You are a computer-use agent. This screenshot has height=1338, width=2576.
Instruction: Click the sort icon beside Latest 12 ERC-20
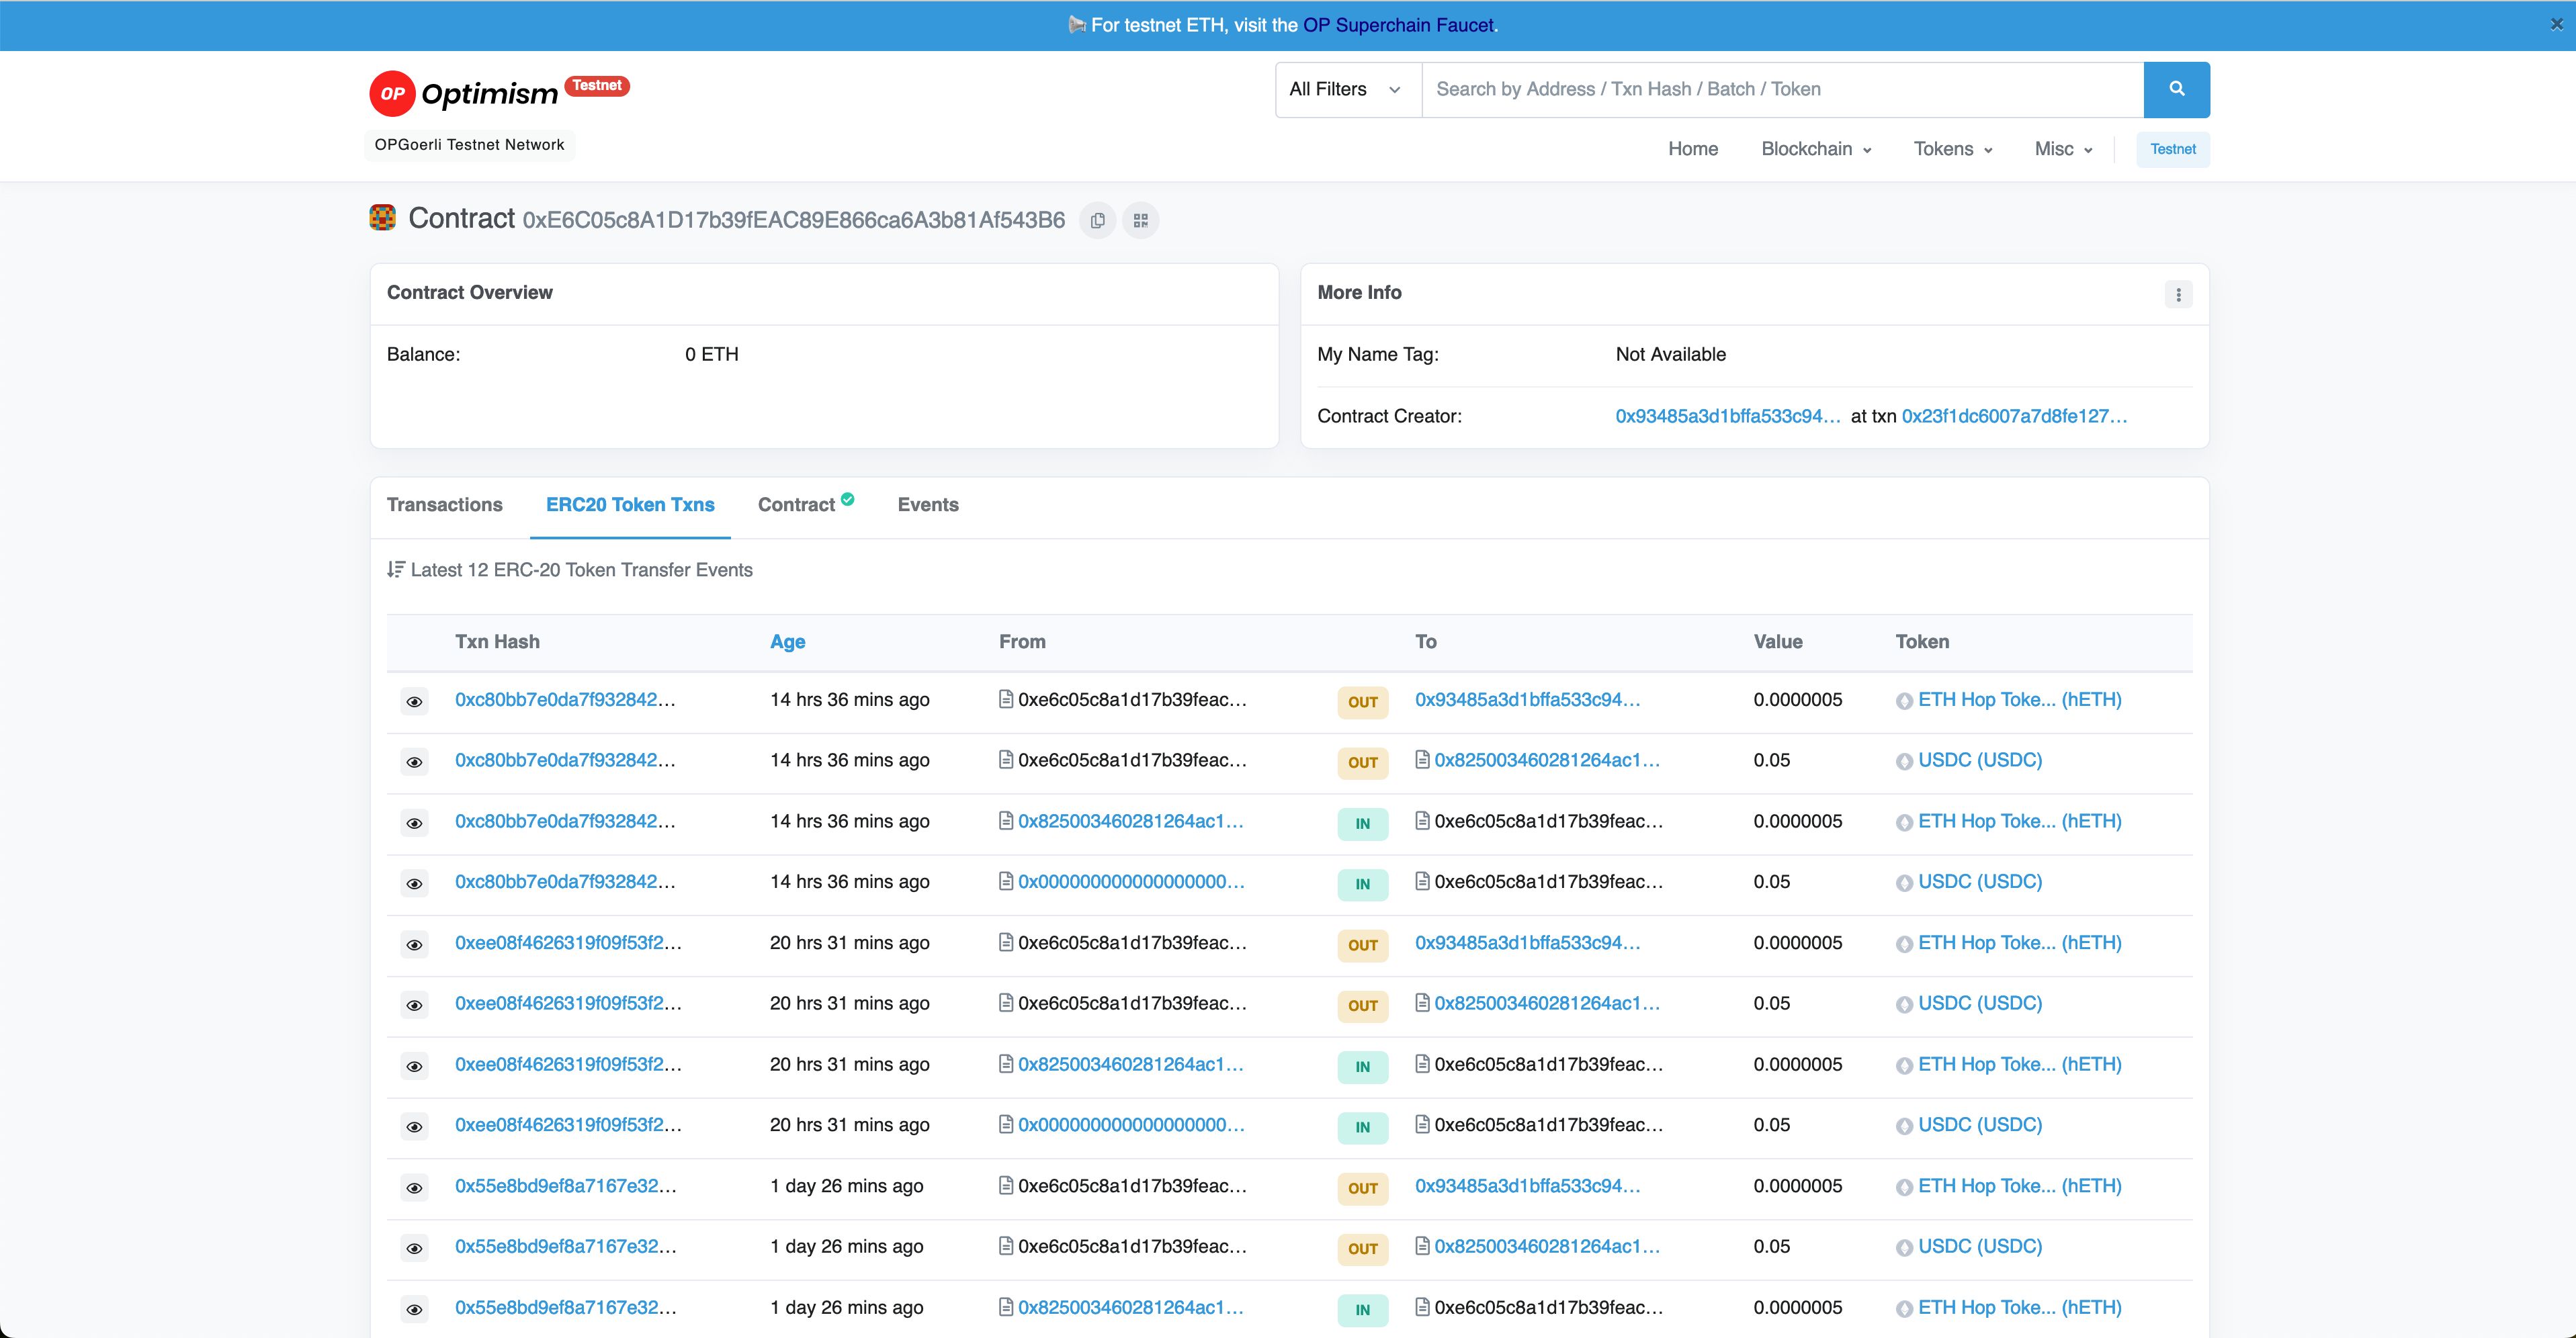pyautogui.click(x=396, y=569)
